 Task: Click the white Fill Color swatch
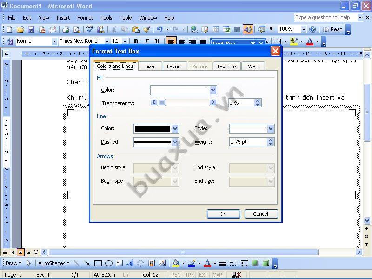click(180, 90)
